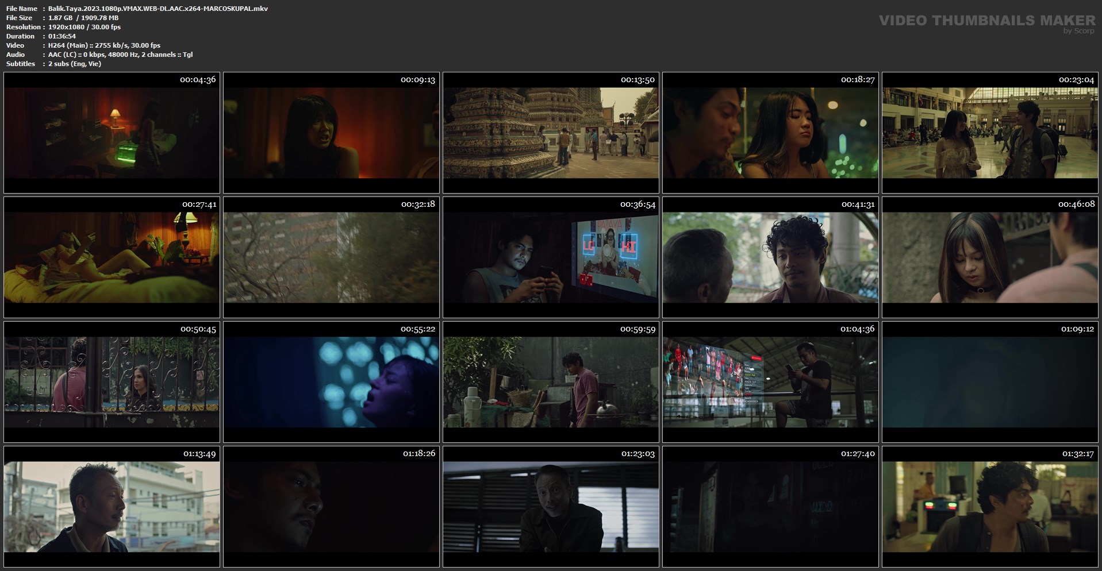Click the file name ending in MARCOSKUPAL.mkv
Image resolution: width=1102 pixels, height=571 pixels.
click(x=158, y=9)
